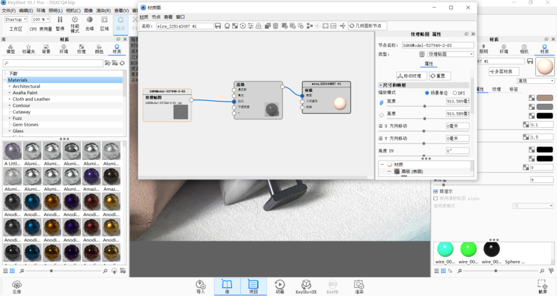Screen dimensions: 557x296
Task: Toggle texture checker icon next to gray swatch
Action: [x=532, y=107]
